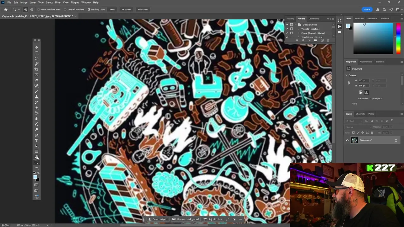
Task: Select the Frame tool
Action: (x=36, y=75)
